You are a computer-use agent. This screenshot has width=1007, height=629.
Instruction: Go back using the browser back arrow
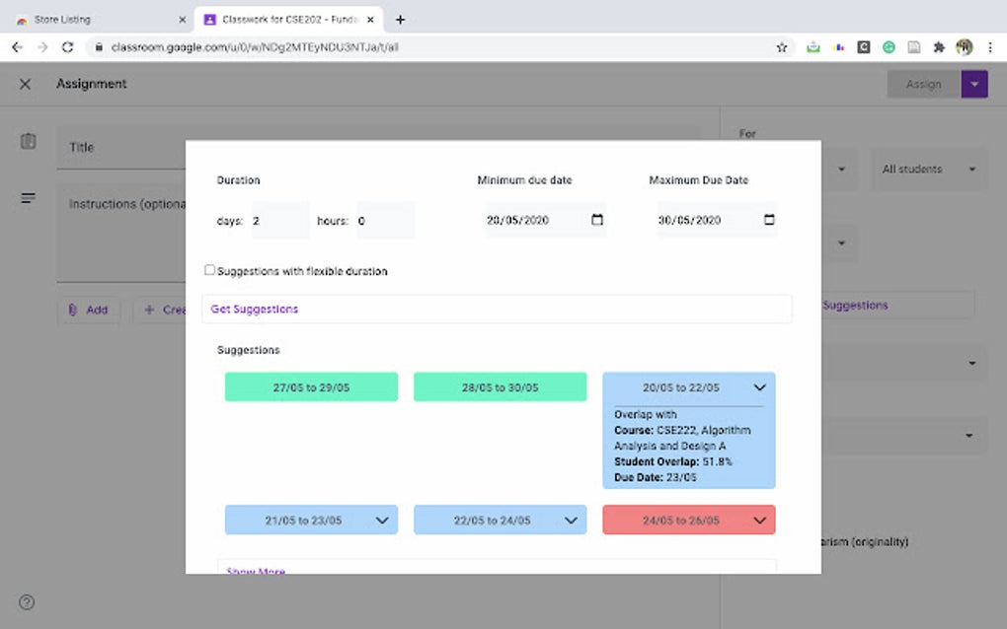pos(18,46)
